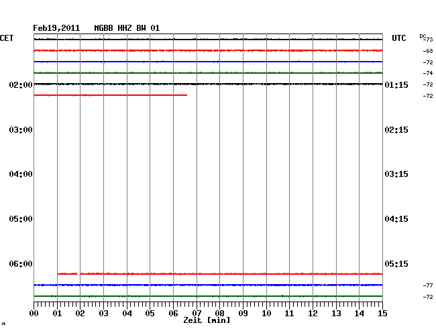This screenshot has width=436, height=331.
Task: Click the -73 DC value
Action: point(429,40)
